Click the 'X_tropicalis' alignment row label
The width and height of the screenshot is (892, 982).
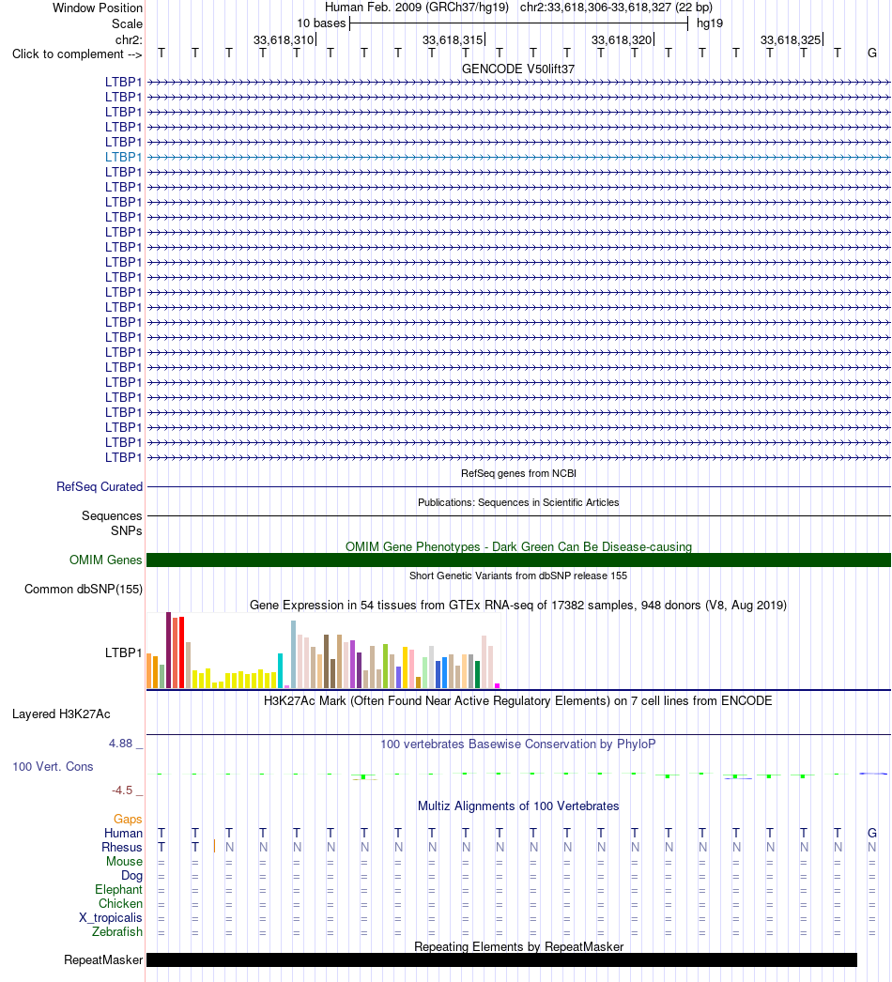point(111,917)
